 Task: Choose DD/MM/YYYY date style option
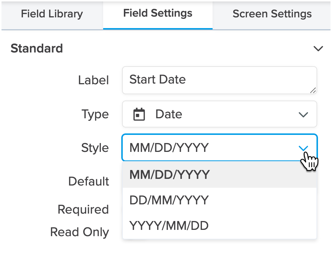pyautogui.click(x=220, y=200)
